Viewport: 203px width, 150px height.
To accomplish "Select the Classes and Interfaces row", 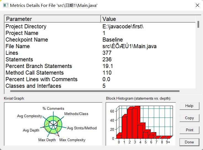I will tap(33, 86).
